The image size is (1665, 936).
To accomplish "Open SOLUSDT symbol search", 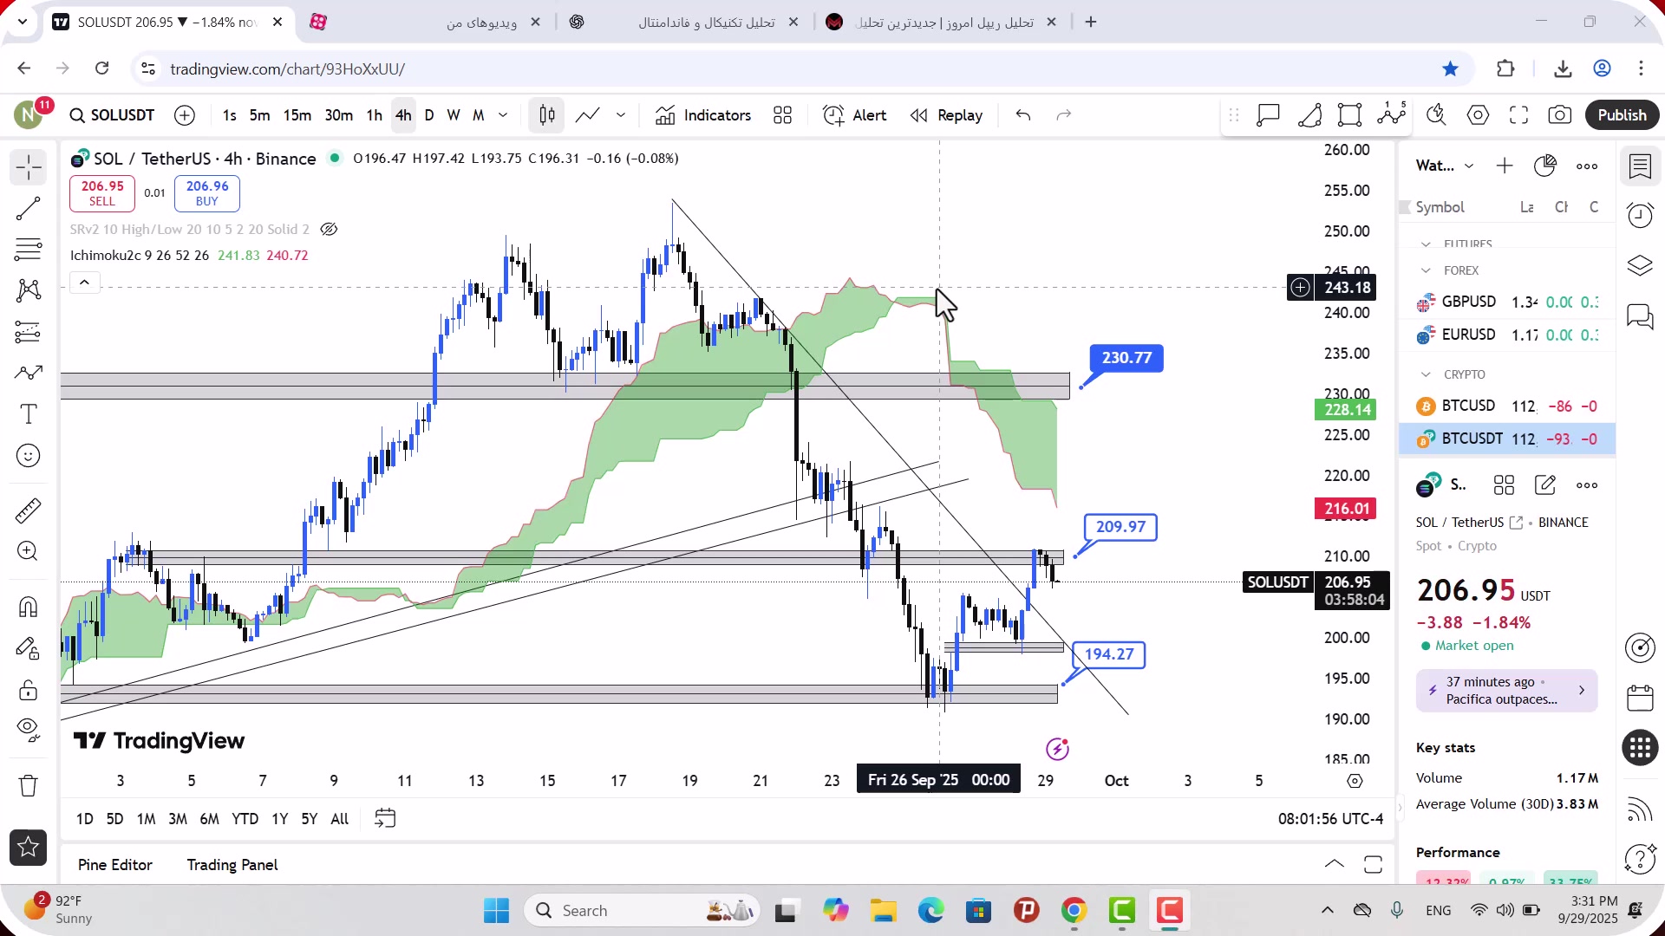I will [113, 115].
